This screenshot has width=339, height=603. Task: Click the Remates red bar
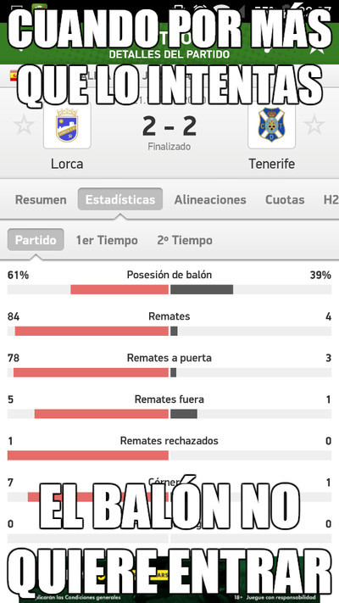pos(92,331)
